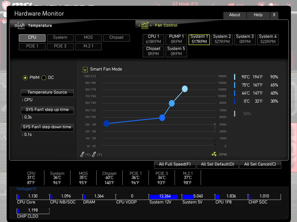Click the 90°C 90% curve legend swatch
This screenshot has width=297, height=222.
(235, 77)
